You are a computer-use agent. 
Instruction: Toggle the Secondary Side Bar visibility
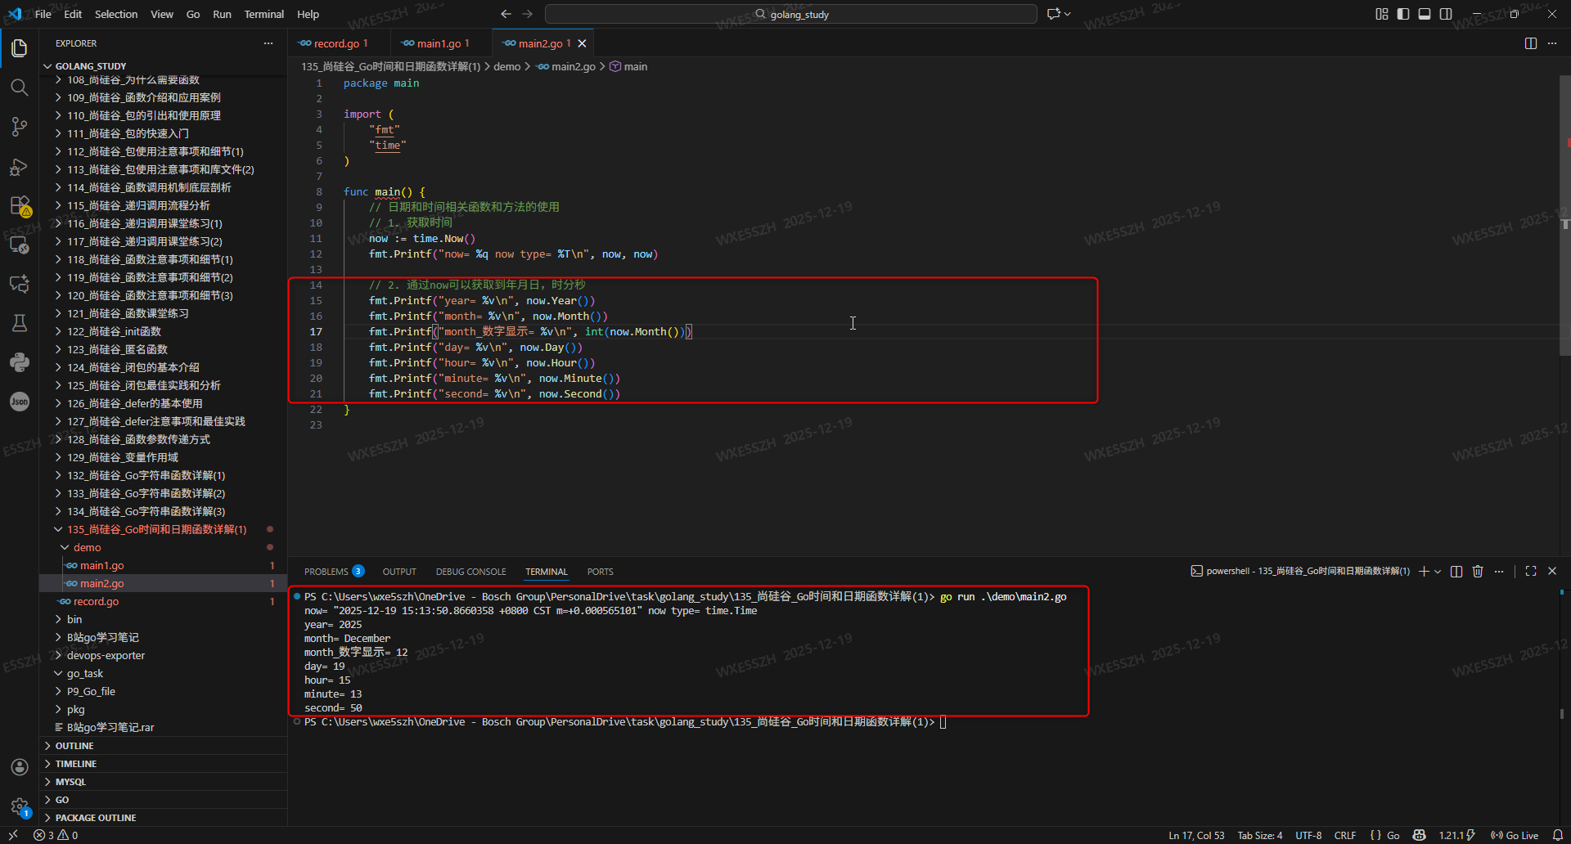point(1446,14)
